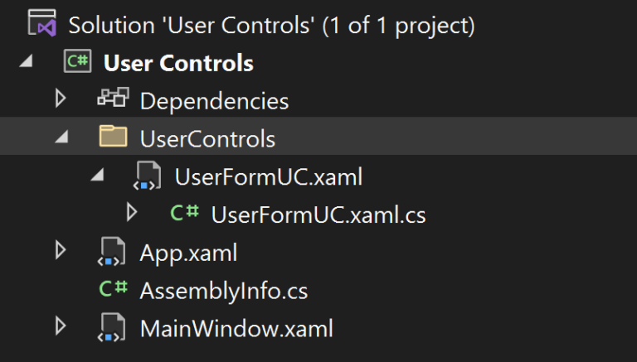Click the C# icon of UserFormUC.xaml.cs
The width and height of the screenshot is (637, 362).
184,212
